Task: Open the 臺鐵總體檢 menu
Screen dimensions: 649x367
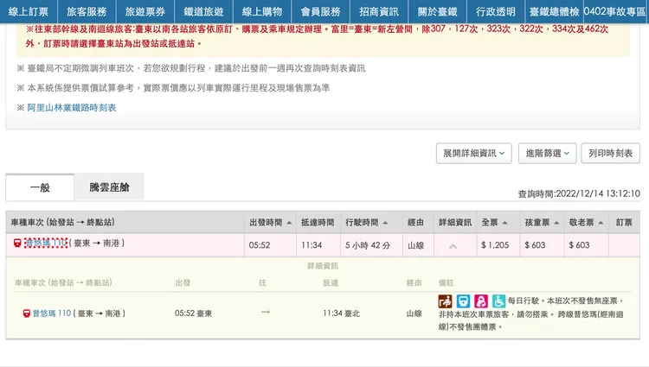Action: click(554, 11)
